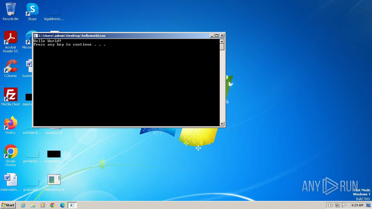Select the Skype desktop shortcut
372x209 pixels.
point(32,12)
